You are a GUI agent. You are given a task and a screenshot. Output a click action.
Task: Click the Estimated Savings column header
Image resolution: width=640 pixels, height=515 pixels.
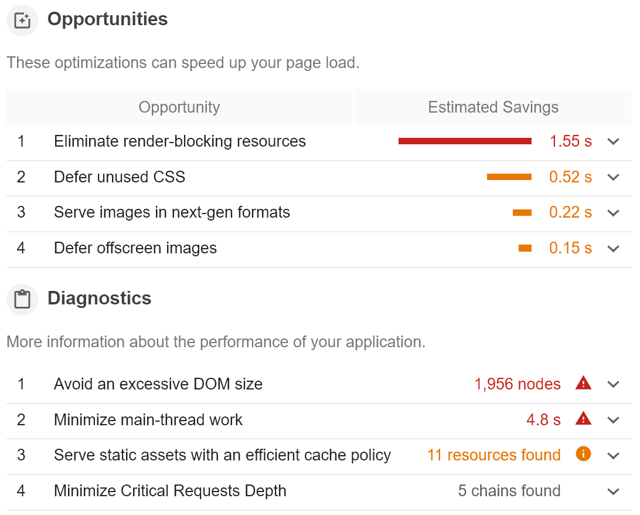[x=493, y=107]
